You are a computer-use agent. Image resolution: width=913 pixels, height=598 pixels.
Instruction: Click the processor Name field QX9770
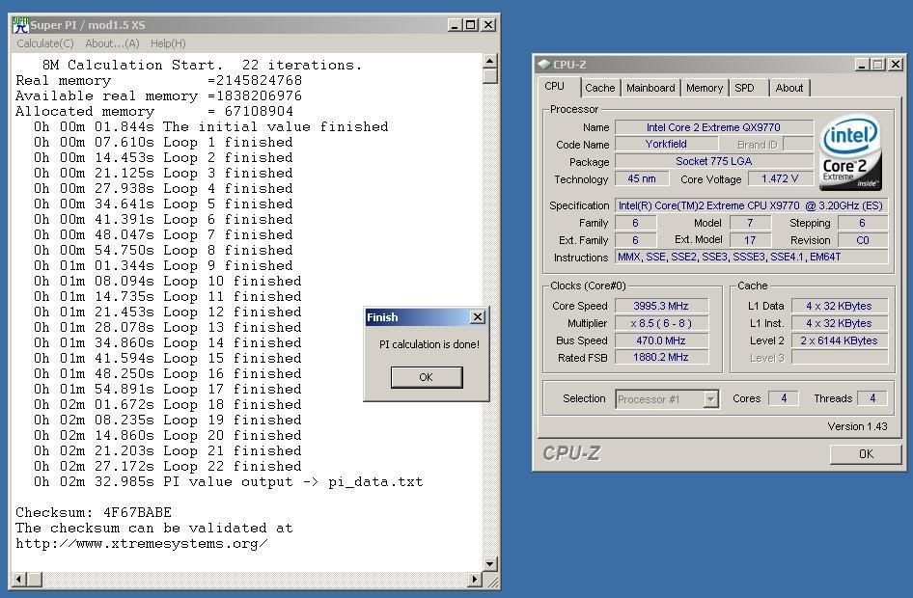[x=714, y=127]
